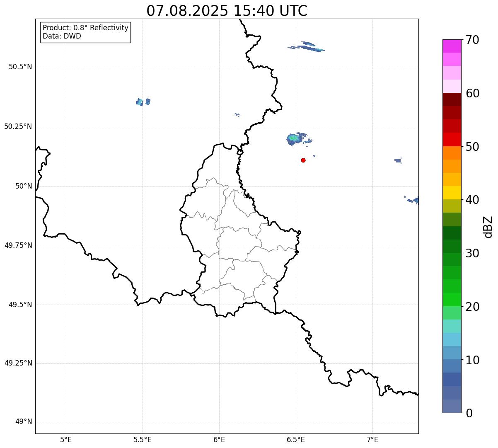The image size is (498, 448).
Task: Click the 7°E longitude tick label
Action: (372, 439)
